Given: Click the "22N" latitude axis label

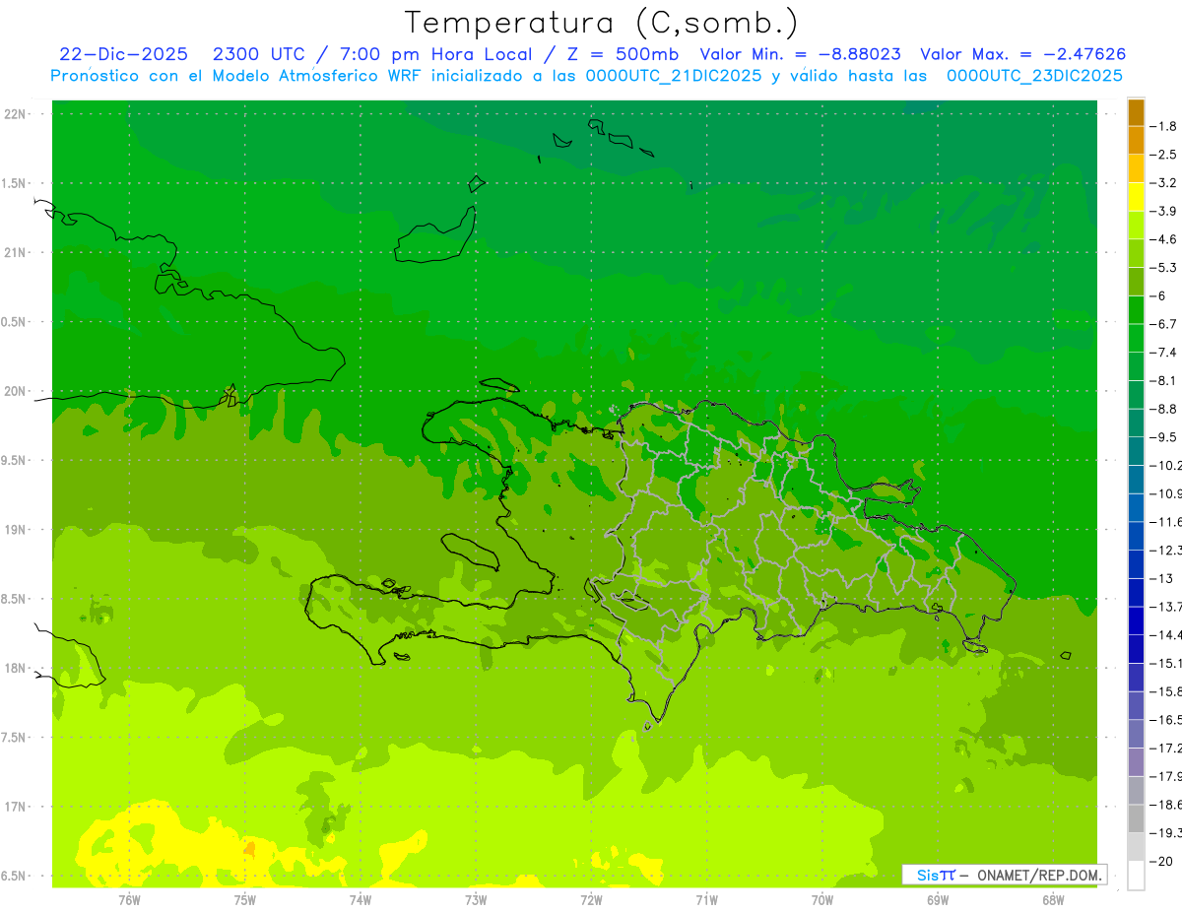Looking at the screenshot, I should point(15,113).
